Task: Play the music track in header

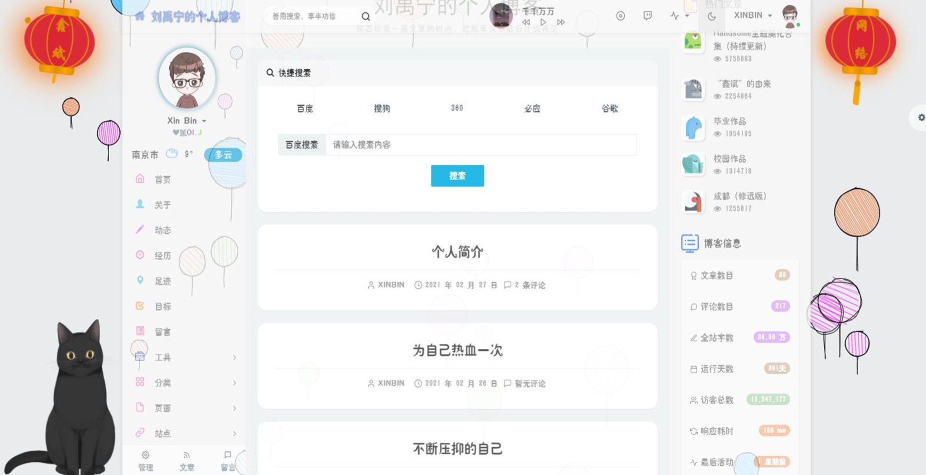Action: point(543,22)
